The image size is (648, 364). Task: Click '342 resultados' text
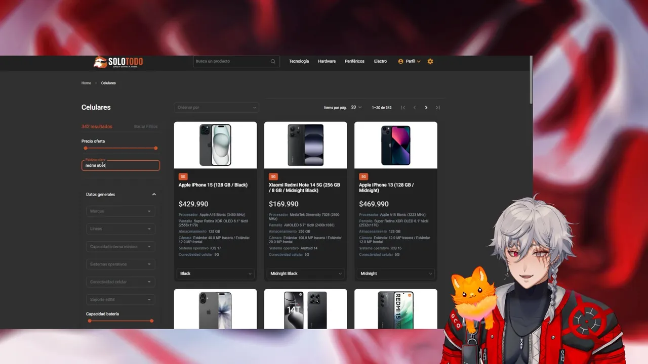(97, 126)
